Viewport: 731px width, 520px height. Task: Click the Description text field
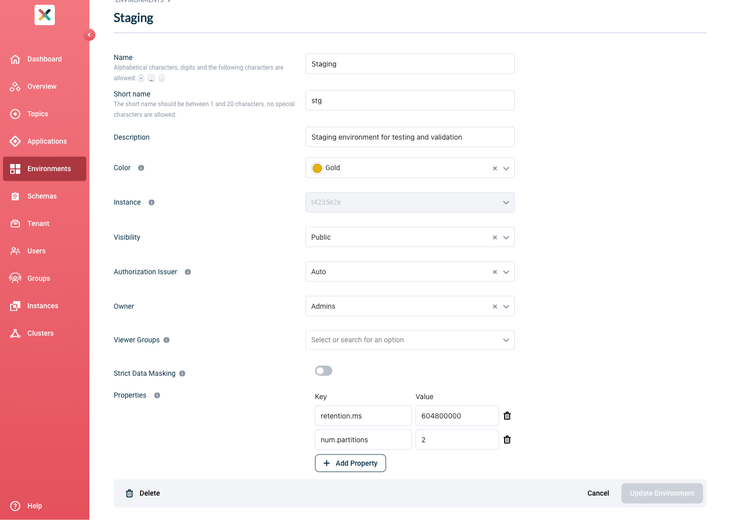(410, 137)
